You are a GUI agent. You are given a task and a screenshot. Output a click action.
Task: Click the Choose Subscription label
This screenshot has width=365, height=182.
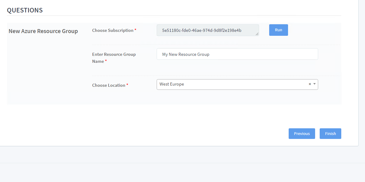point(113,30)
